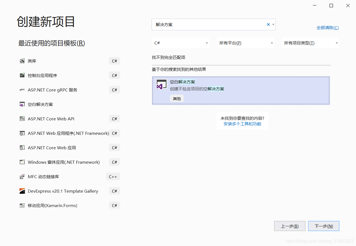Click the 其他 tag in search result
Screen dimensions: 356x246
point(177,98)
